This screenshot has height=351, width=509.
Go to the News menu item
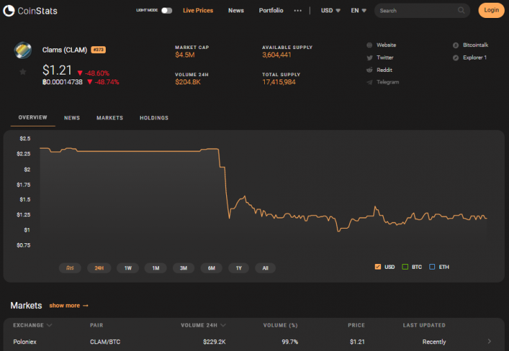point(236,10)
